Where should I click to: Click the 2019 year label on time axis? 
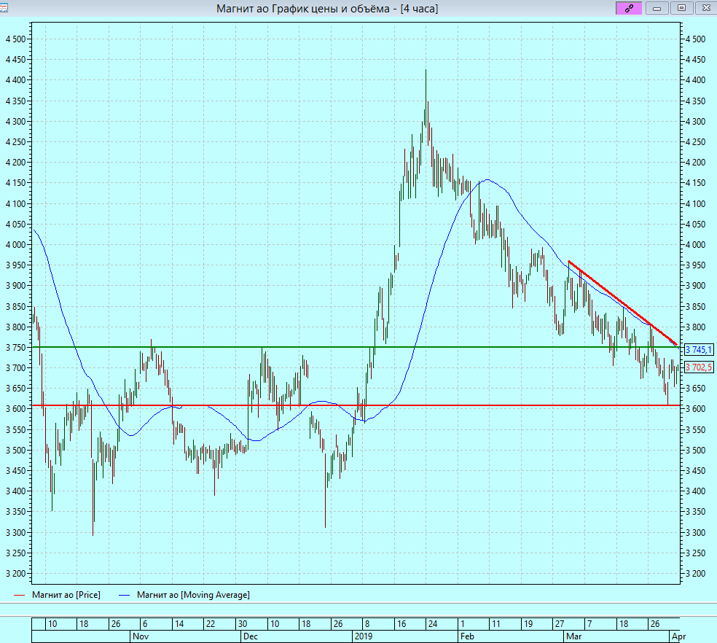click(x=364, y=636)
